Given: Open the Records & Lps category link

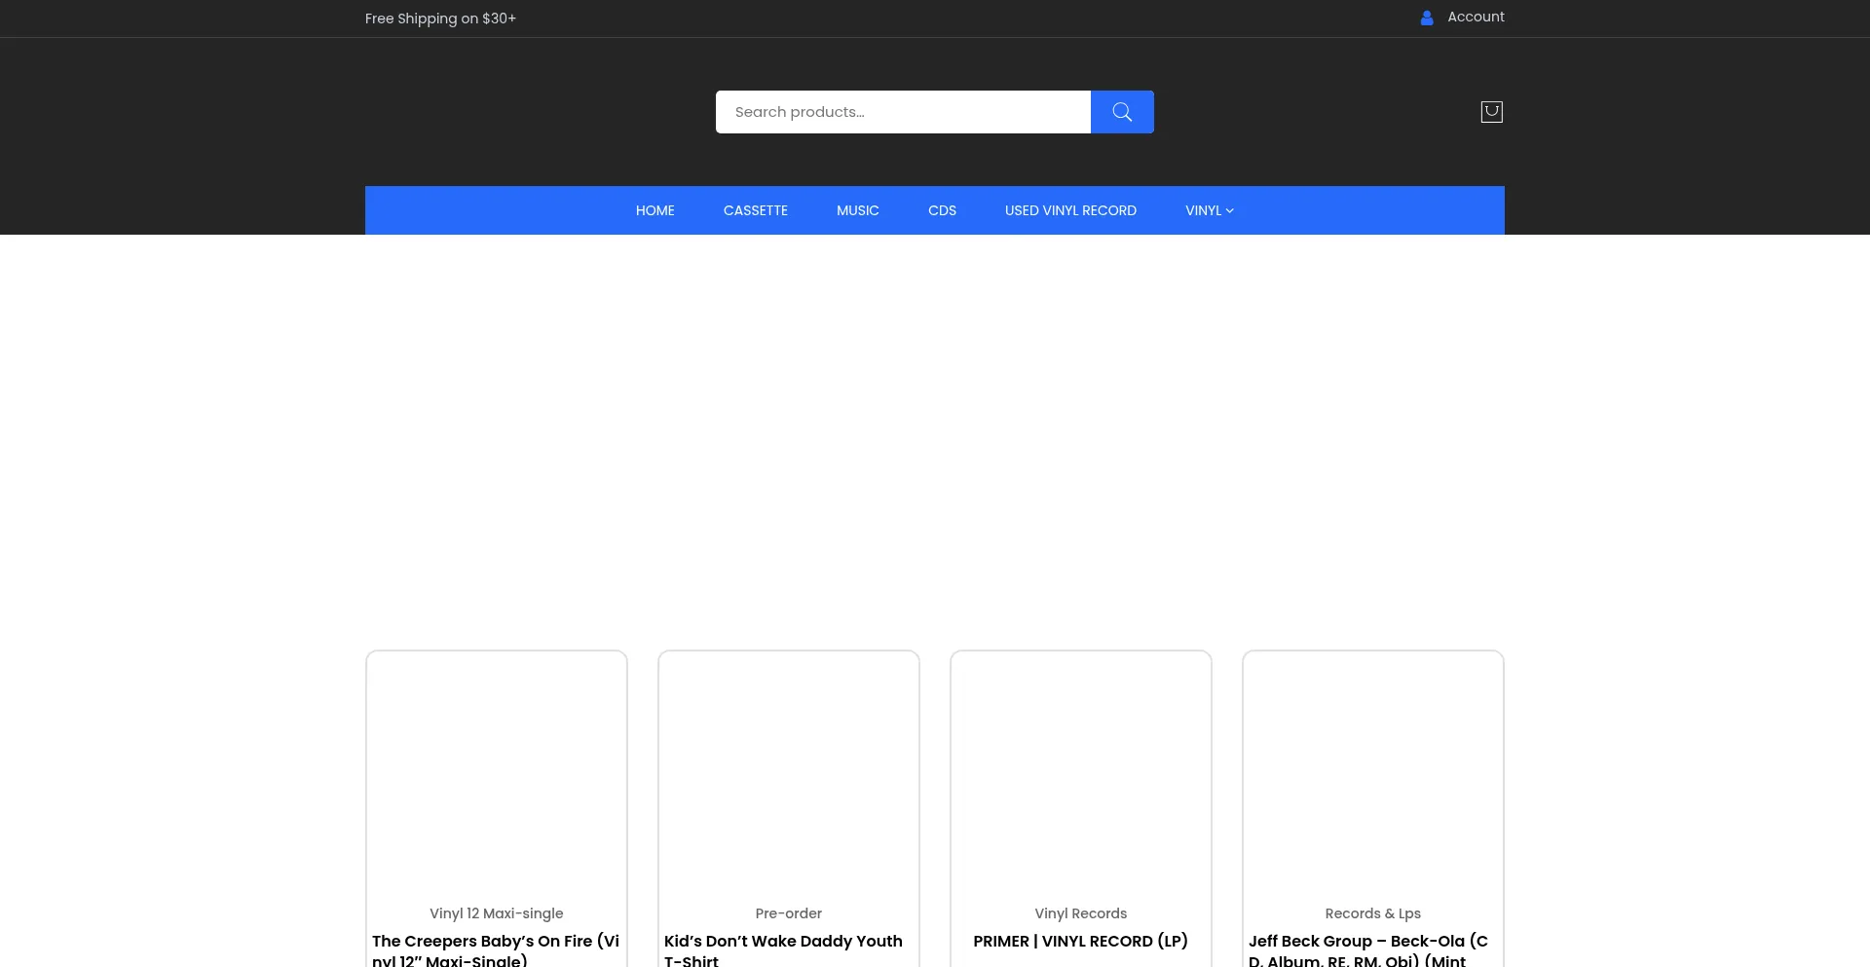Looking at the screenshot, I should click(1373, 913).
